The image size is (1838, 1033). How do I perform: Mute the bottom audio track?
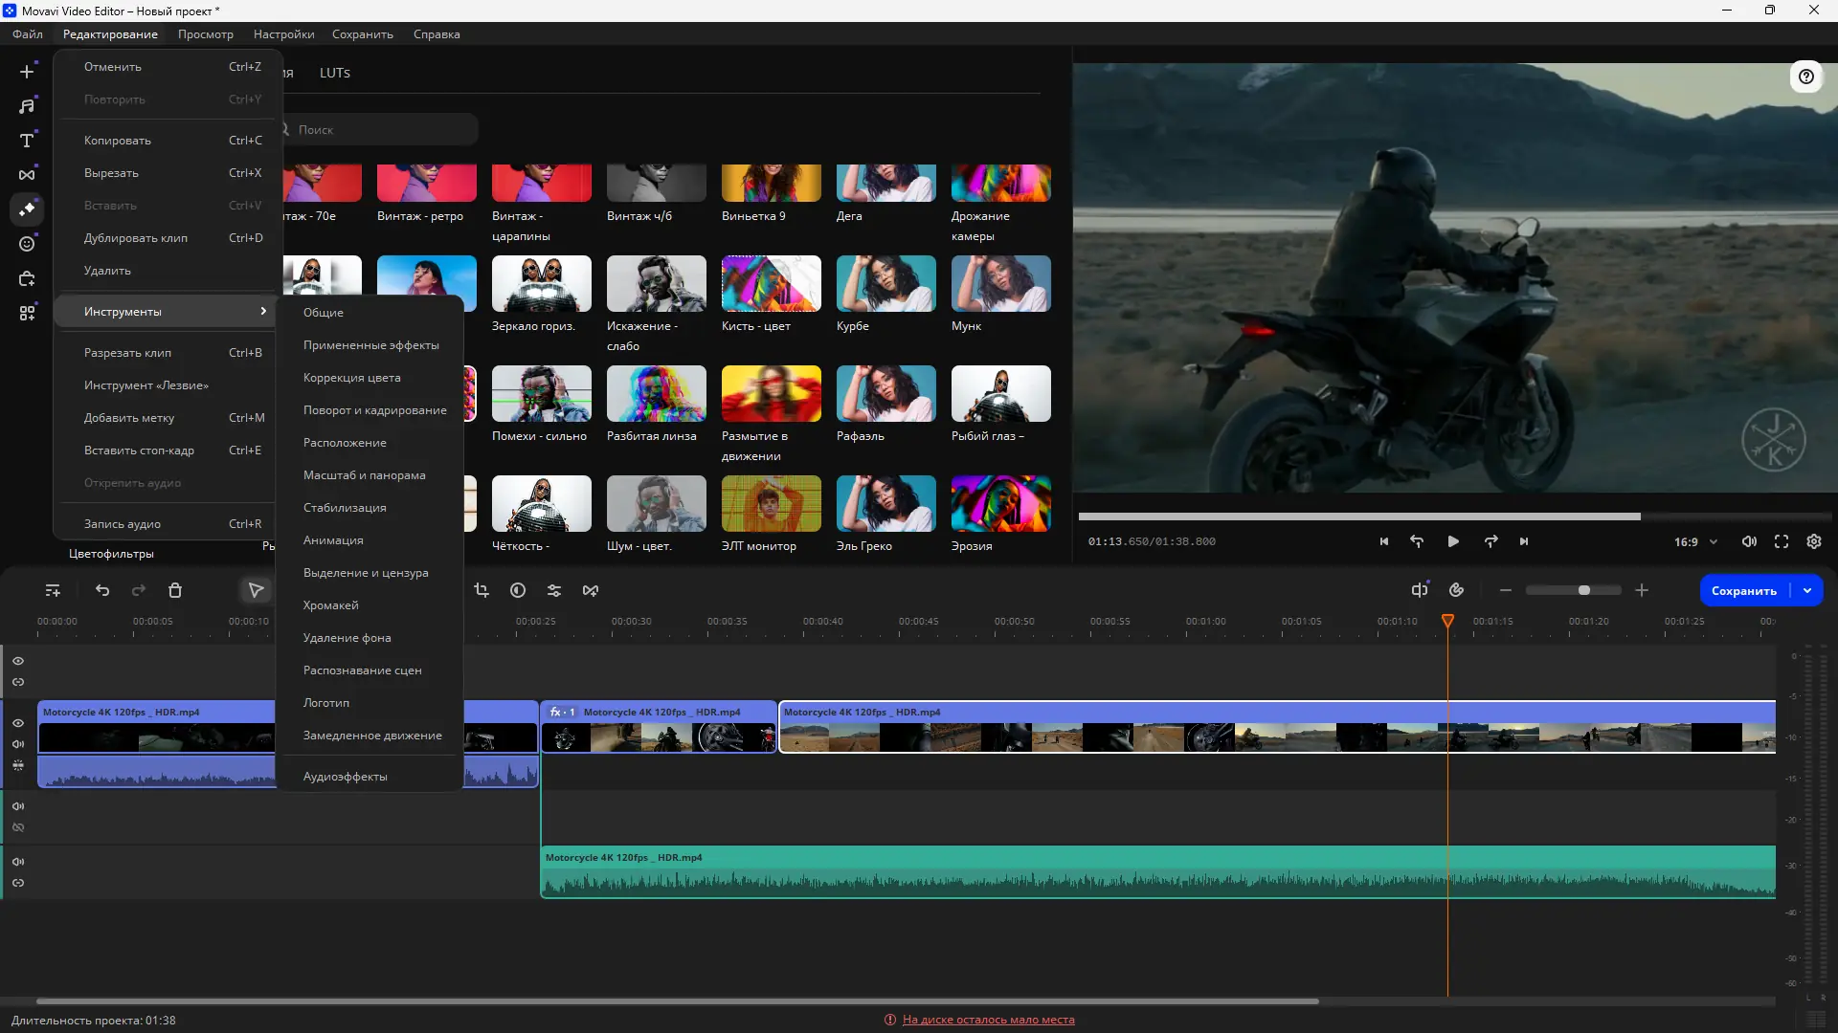click(x=18, y=862)
